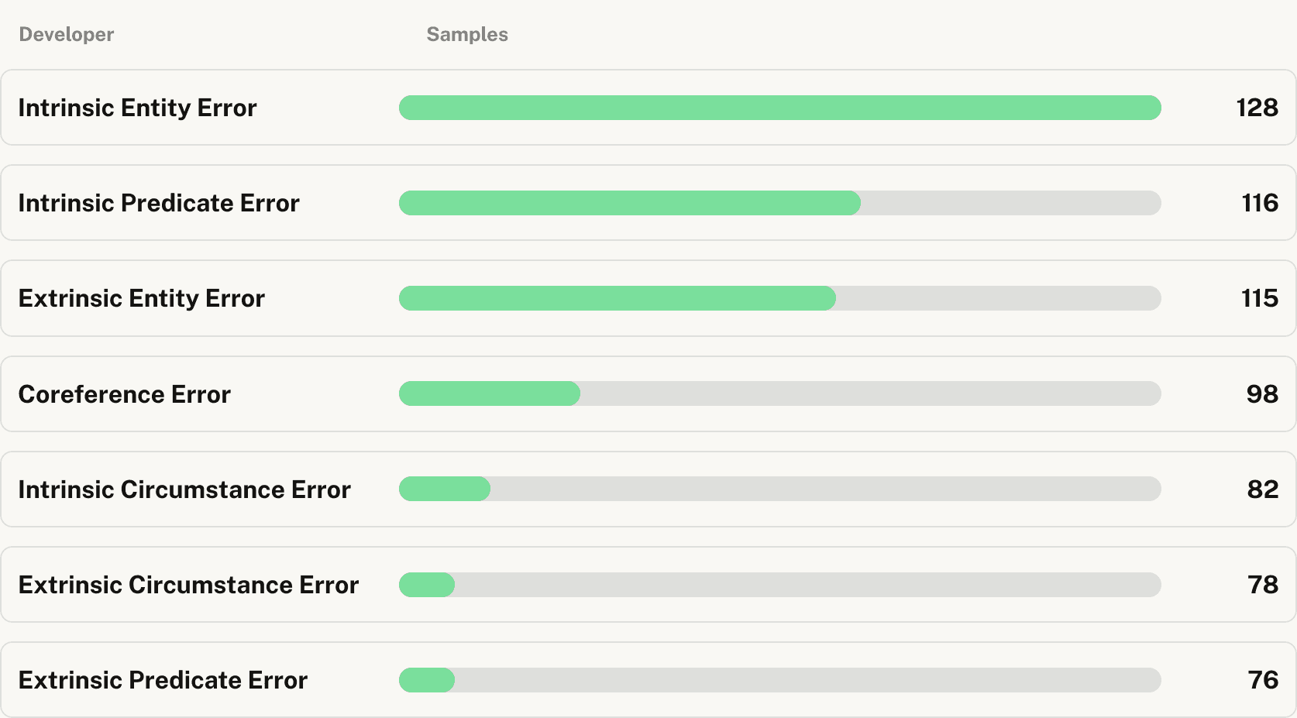Select the Intrinsic Predicate Error label

pos(159,203)
